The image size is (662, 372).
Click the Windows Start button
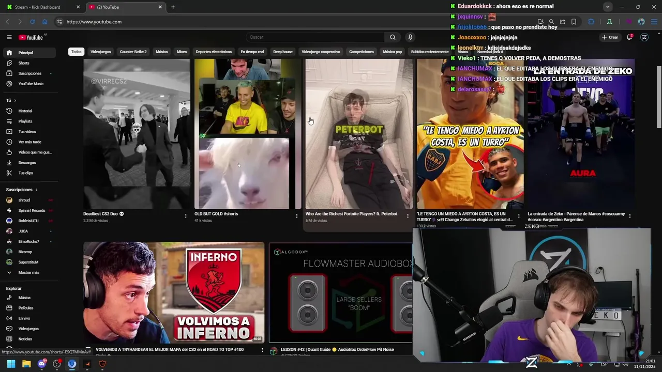click(11, 364)
